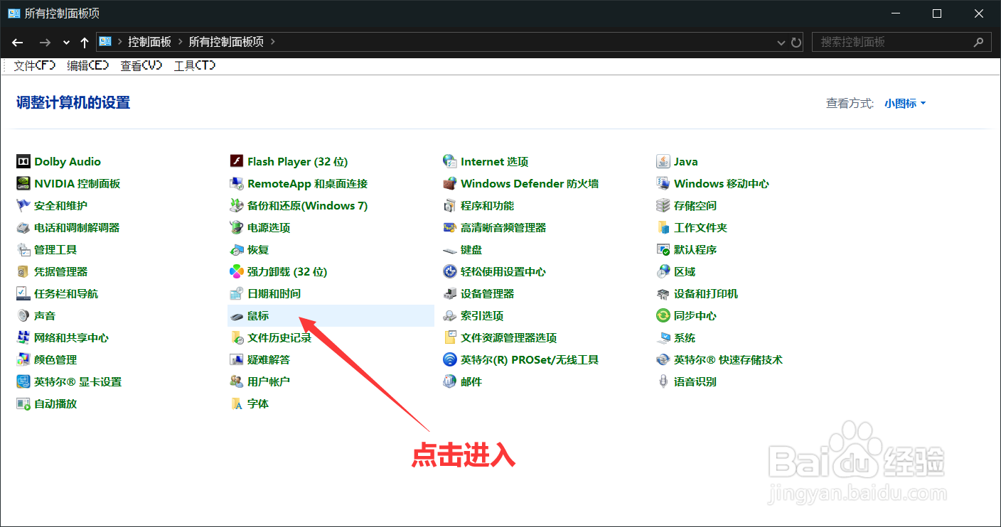Open the 高清晰音频管理器 link
The image size is (1001, 527).
[503, 227]
